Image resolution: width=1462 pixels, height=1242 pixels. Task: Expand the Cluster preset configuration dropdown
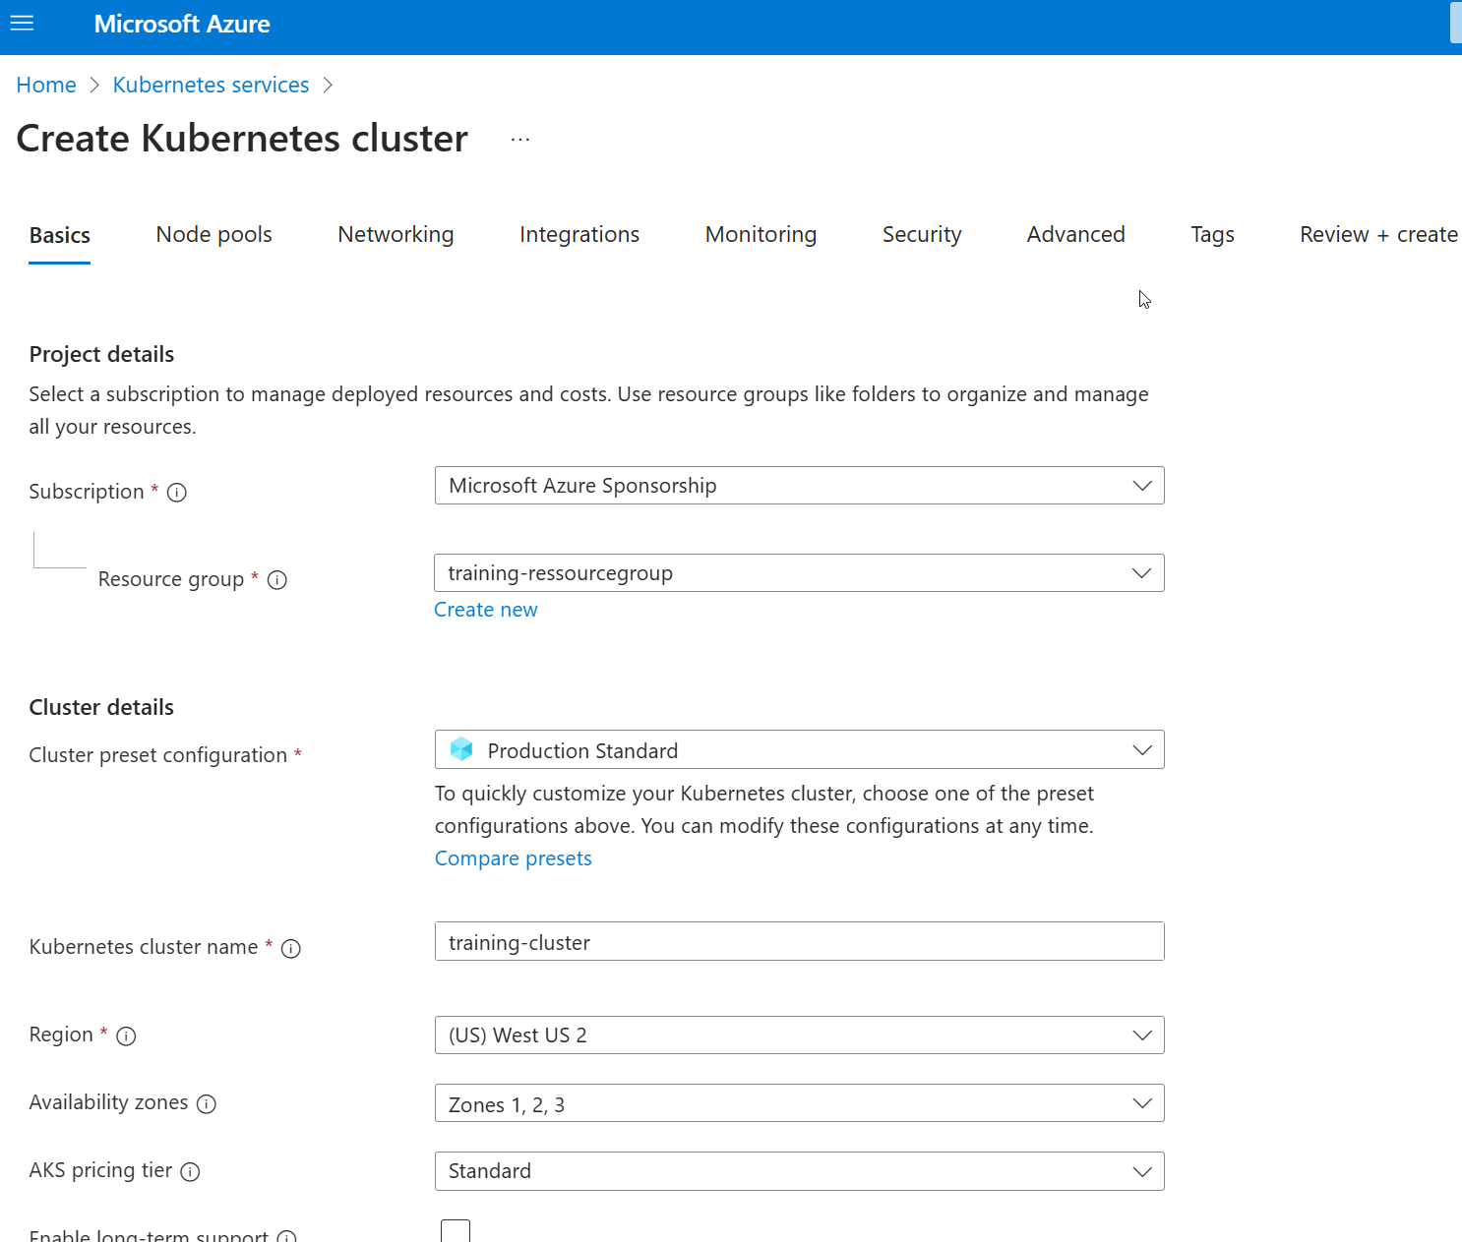pos(799,750)
